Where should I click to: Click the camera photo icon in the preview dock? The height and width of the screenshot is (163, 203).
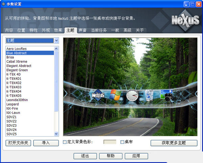pyautogui.click(x=166, y=95)
